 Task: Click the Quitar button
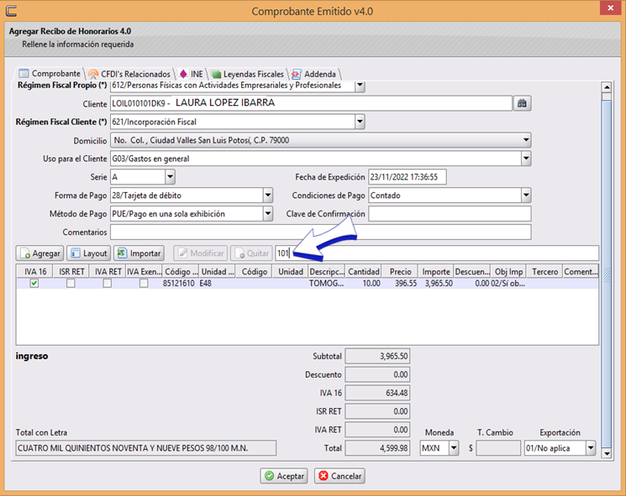coord(251,253)
